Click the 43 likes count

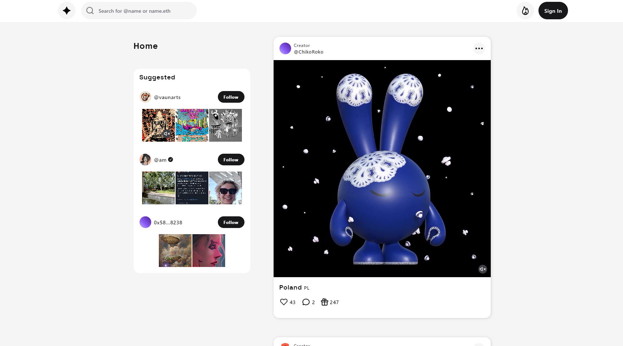coord(293,302)
